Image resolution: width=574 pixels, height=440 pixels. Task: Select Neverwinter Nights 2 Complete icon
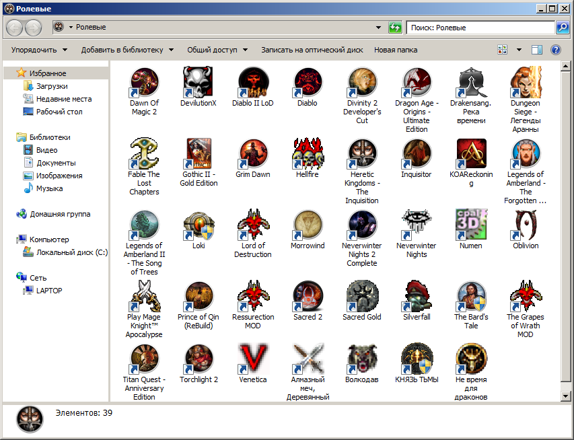pos(361,225)
